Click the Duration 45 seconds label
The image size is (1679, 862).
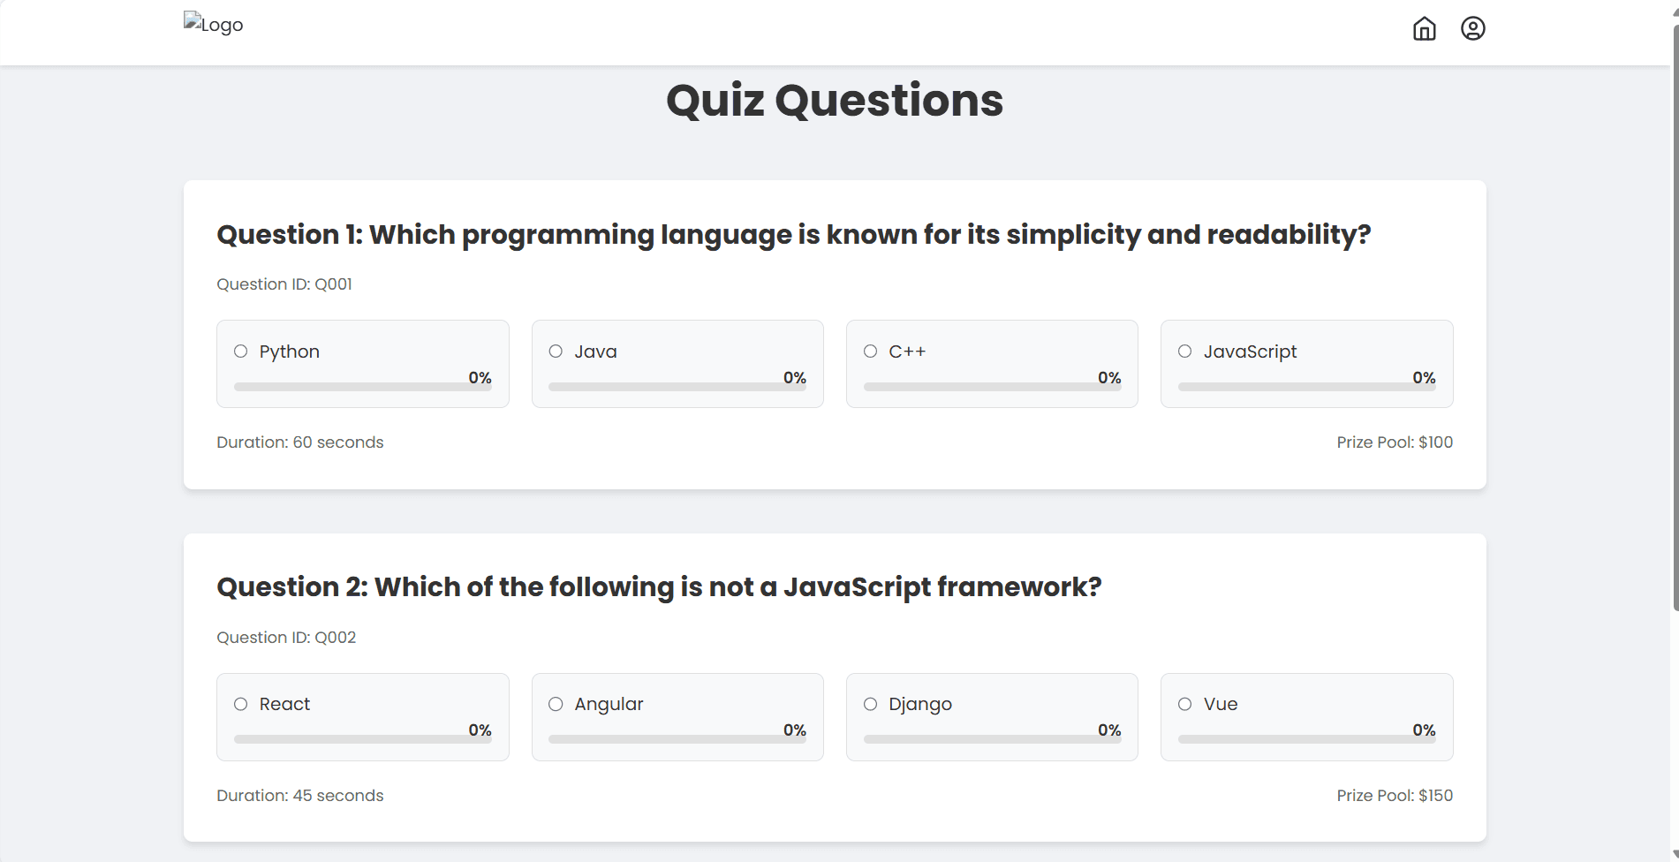tap(300, 796)
